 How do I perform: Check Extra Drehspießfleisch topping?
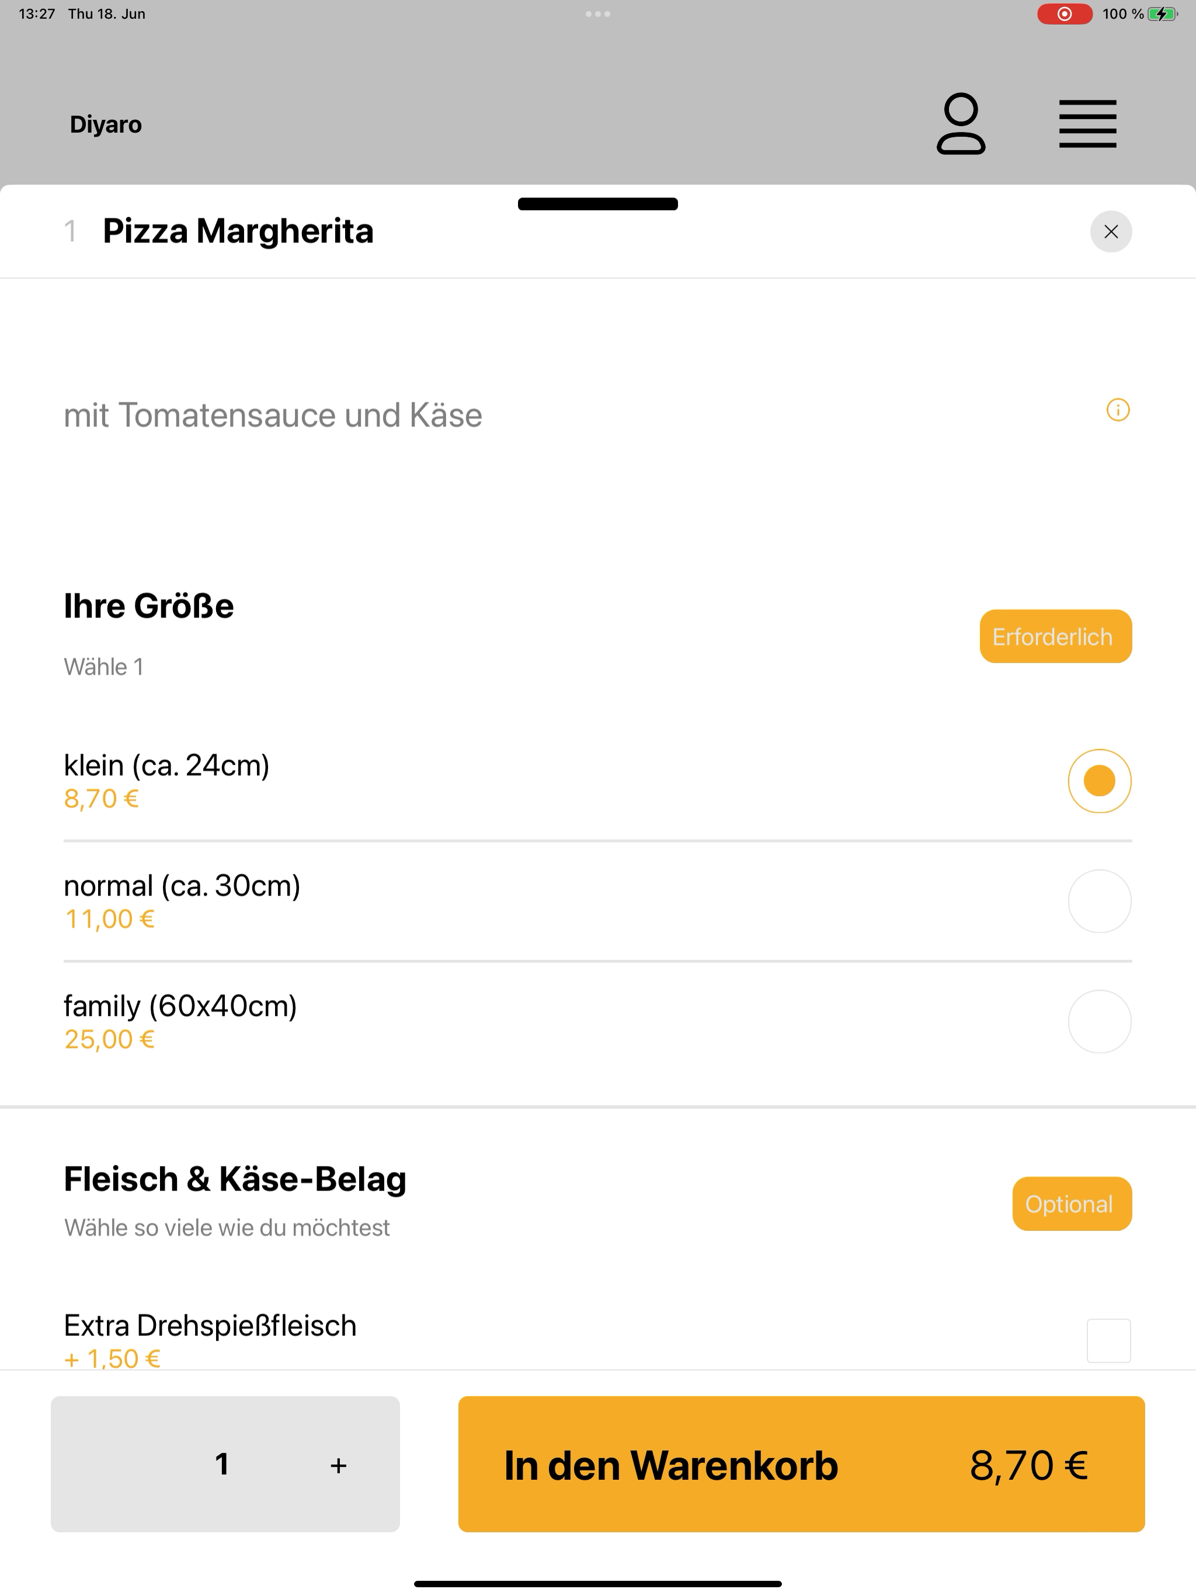pos(1108,1340)
